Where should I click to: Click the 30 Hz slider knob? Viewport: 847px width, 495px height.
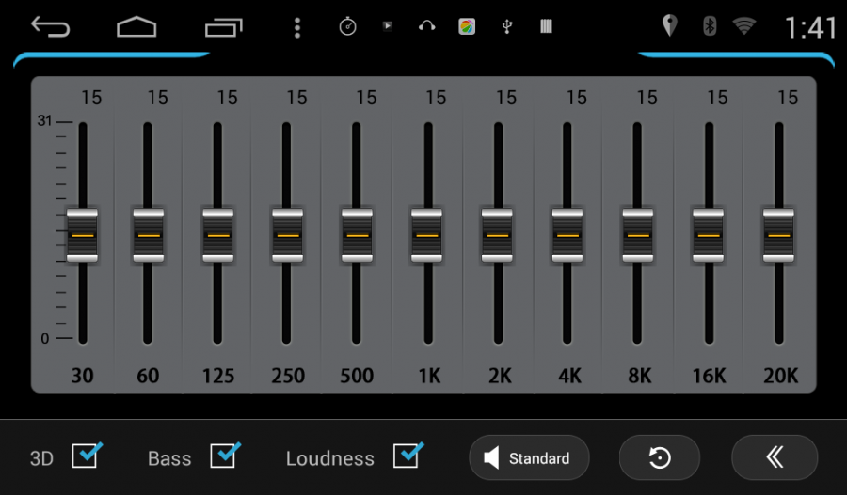(x=82, y=235)
